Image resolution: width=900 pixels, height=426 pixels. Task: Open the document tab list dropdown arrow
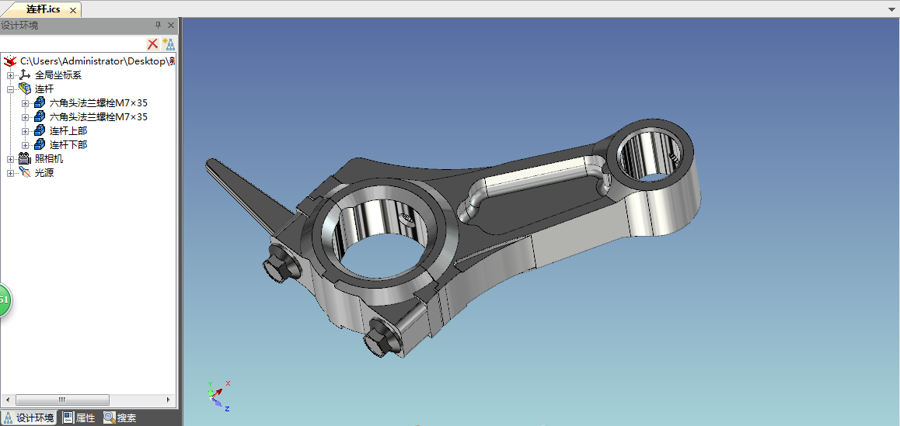[892, 9]
